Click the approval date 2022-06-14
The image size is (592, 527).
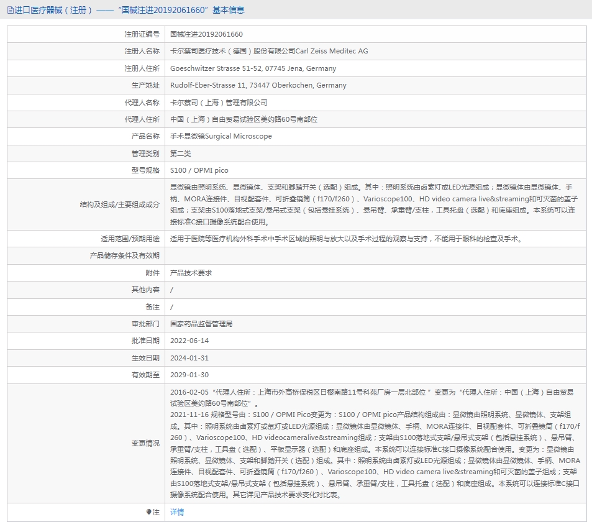pyautogui.click(x=189, y=341)
